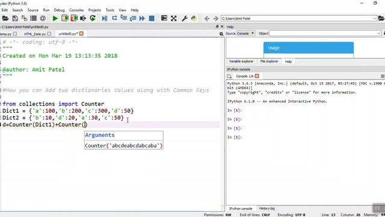
Task: Open the View menu
Action: [122, 10]
